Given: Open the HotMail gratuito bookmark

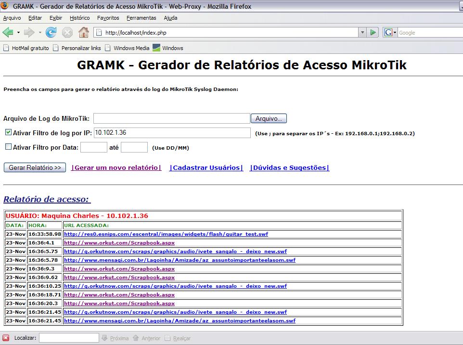Looking at the screenshot, I should [26, 48].
